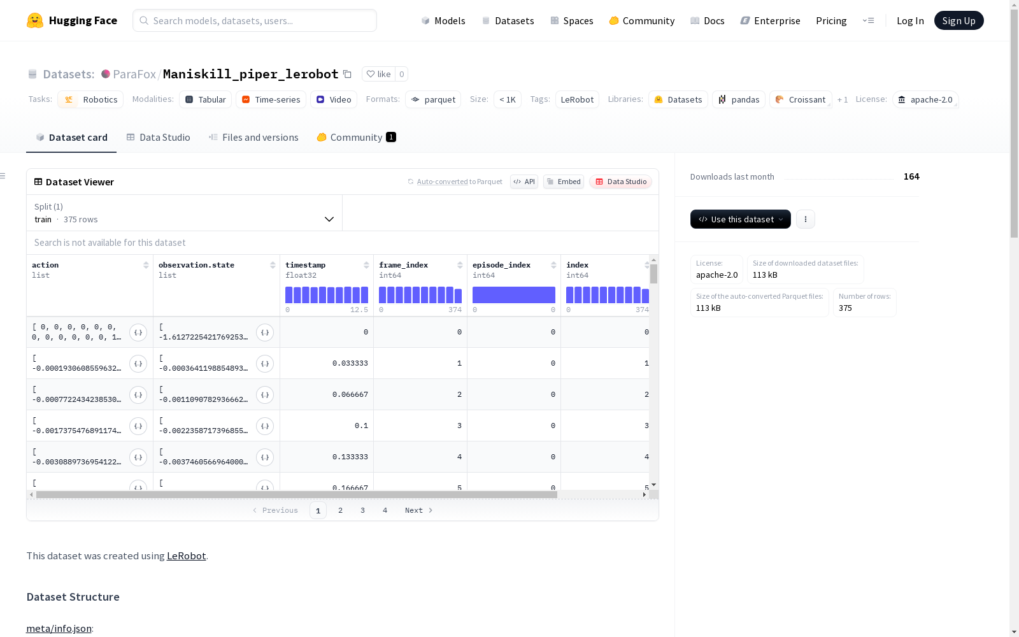Open Docs in the top navigation
The width and height of the screenshot is (1019, 637).
click(x=708, y=20)
